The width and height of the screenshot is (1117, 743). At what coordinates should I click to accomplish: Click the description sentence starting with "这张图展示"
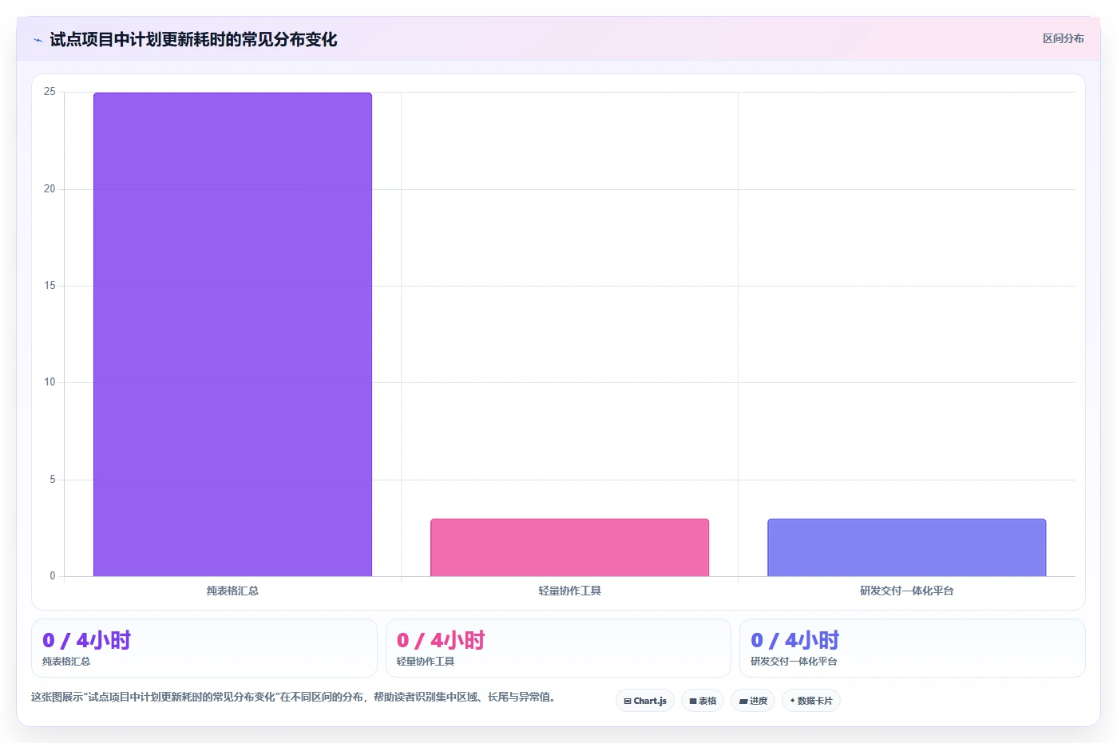(x=293, y=697)
